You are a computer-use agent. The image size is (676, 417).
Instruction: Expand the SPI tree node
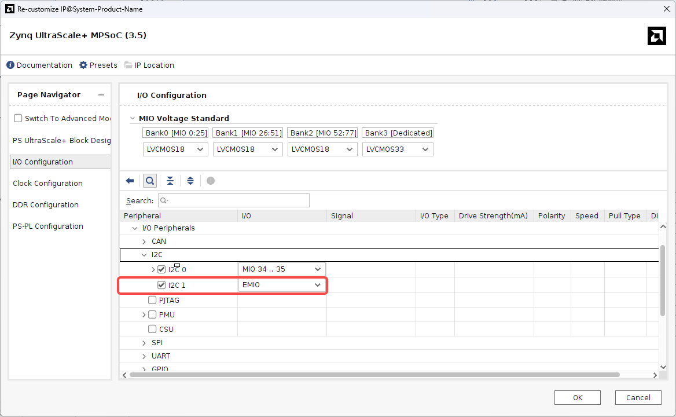[144, 343]
